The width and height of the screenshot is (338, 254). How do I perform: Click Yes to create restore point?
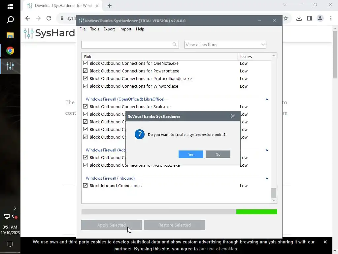click(x=191, y=154)
